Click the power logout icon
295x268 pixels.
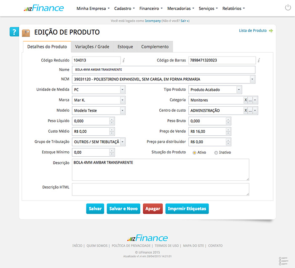287,8
